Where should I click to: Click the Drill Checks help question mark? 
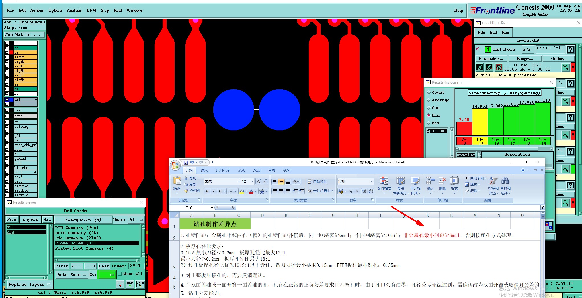570,50
